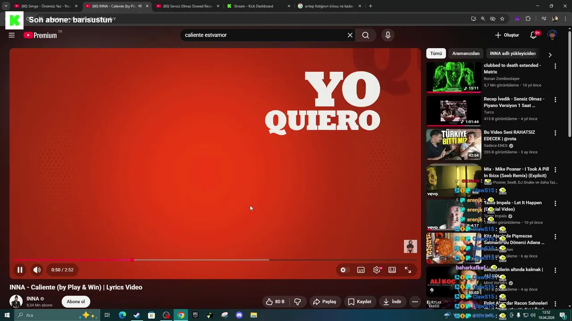Open options for Bu Video Seni RAHATSIZ

[555, 133]
